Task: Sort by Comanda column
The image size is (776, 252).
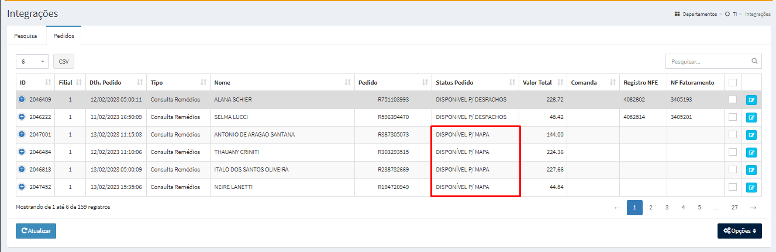Action: [x=613, y=83]
